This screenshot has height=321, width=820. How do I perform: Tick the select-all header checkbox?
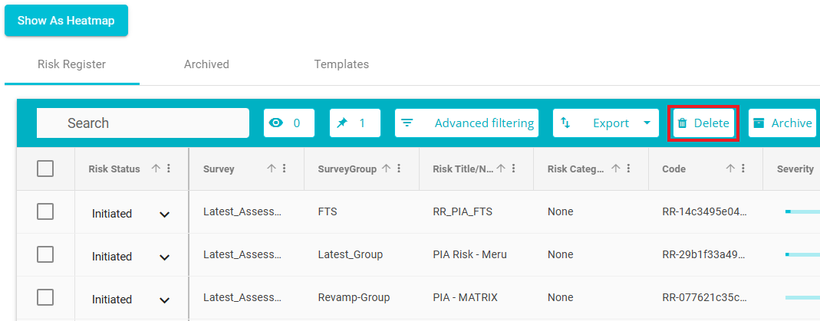click(x=45, y=169)
